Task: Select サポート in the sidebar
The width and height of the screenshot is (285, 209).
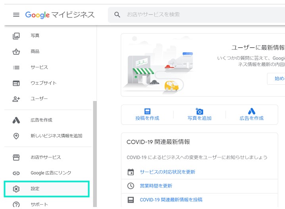Action: [39, 205]
